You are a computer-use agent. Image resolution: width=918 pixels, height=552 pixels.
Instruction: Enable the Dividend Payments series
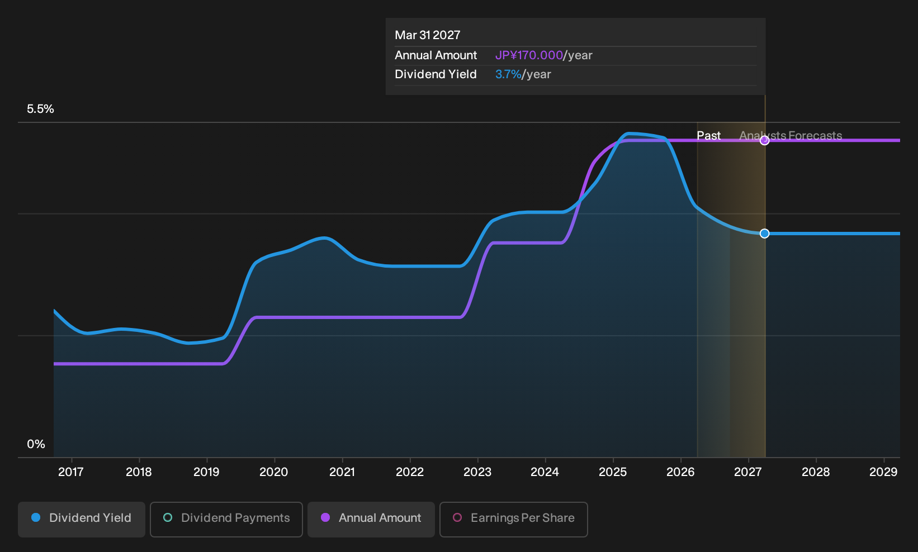[x=226, y=520]
